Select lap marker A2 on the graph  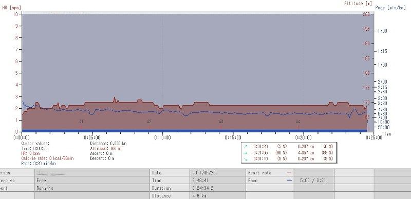149,122
